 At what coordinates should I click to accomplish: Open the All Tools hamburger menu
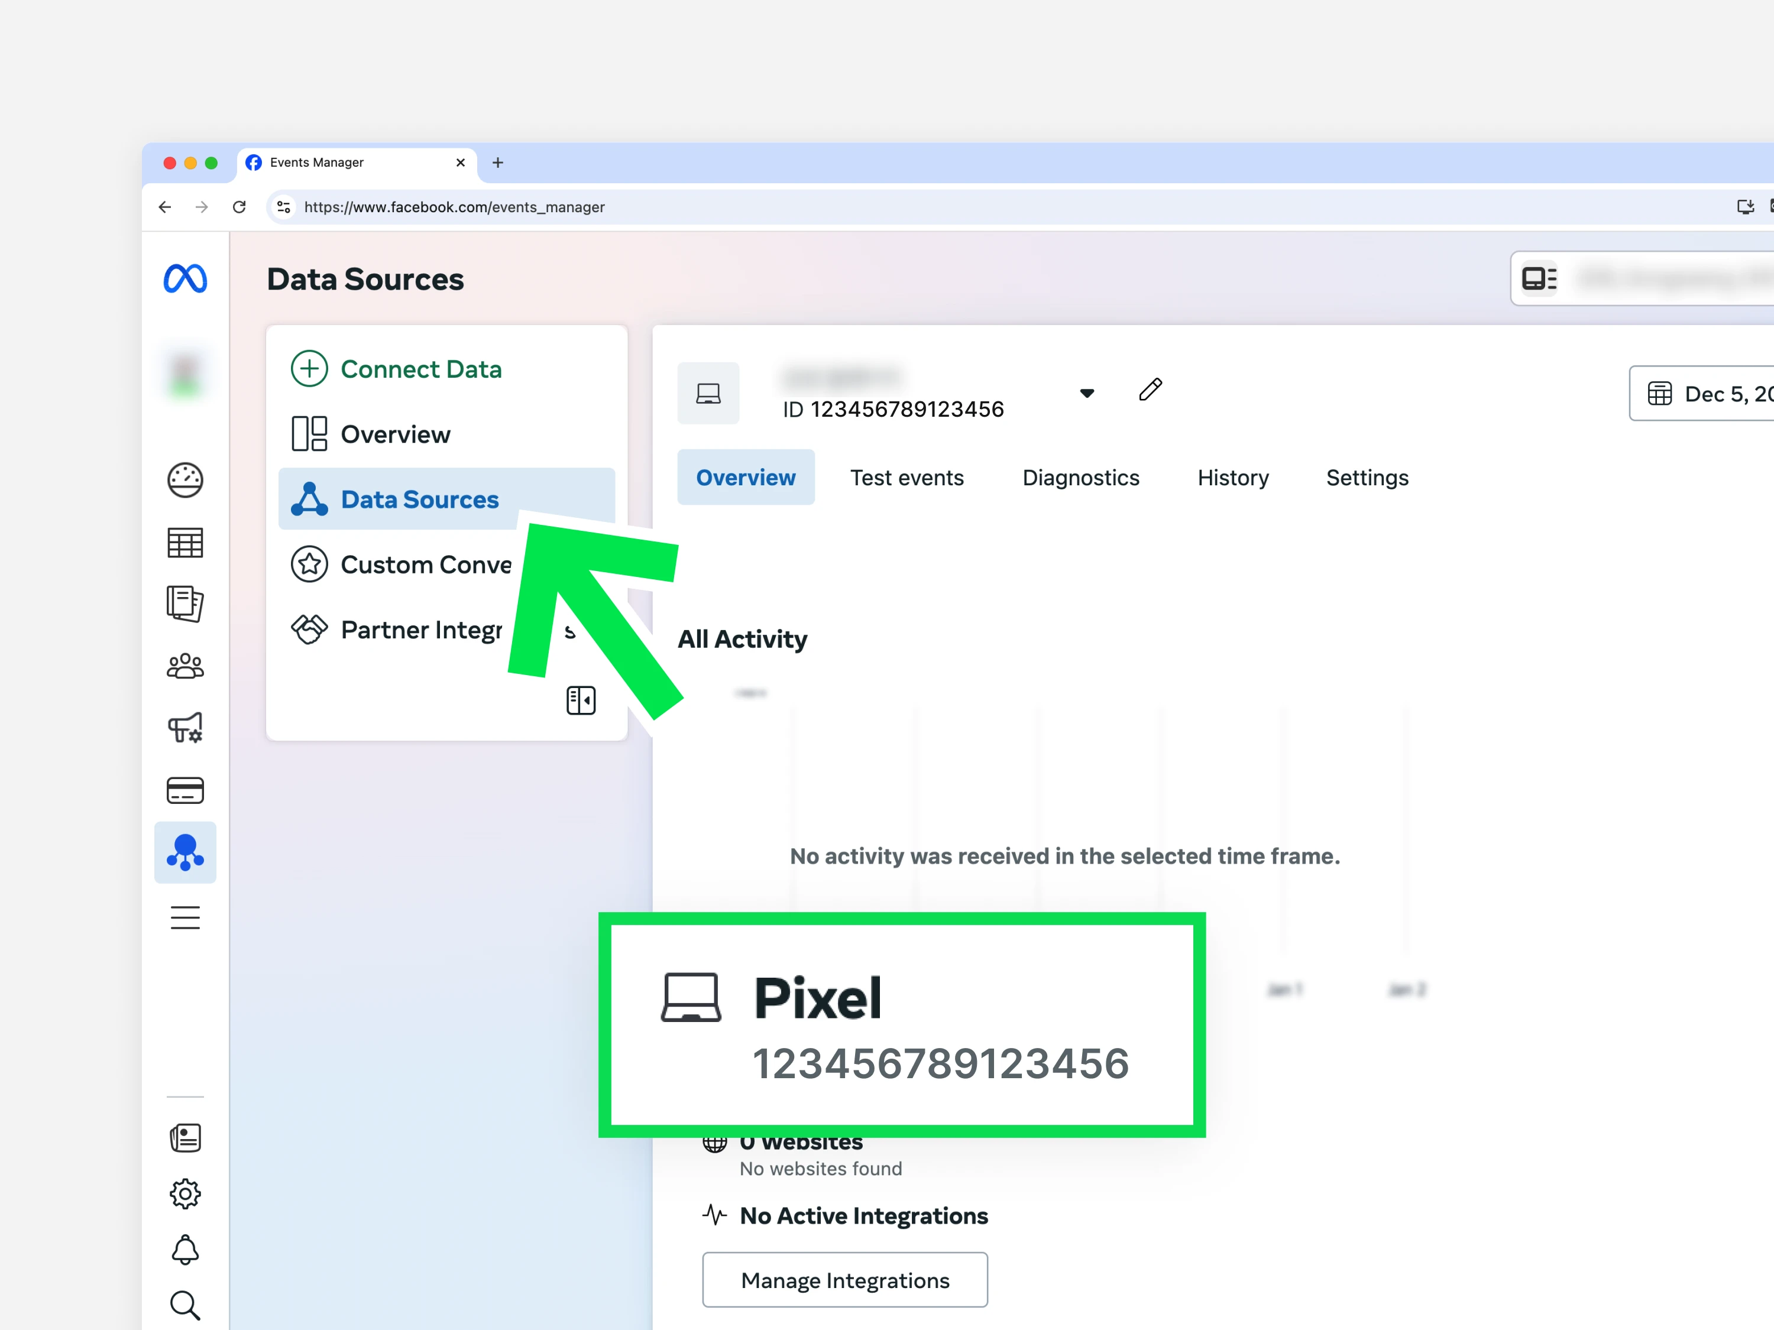coord(185,917)
